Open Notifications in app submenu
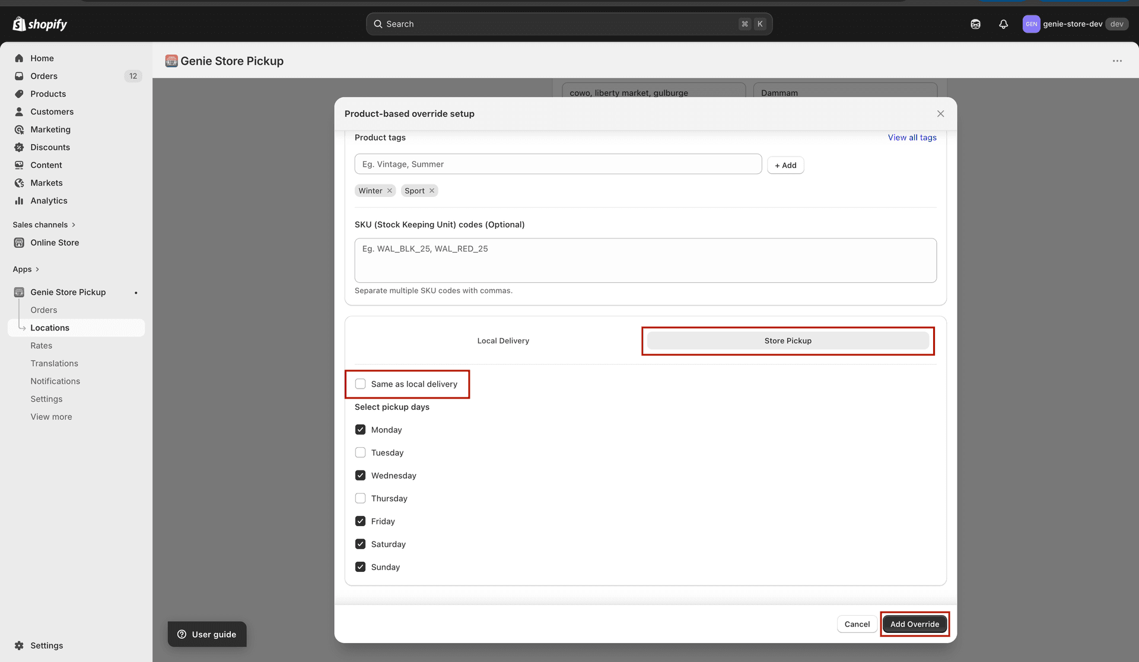1139x662 pixels. [55, 381]
